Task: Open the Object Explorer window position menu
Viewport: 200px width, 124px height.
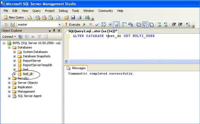Action: coord(50,31)
